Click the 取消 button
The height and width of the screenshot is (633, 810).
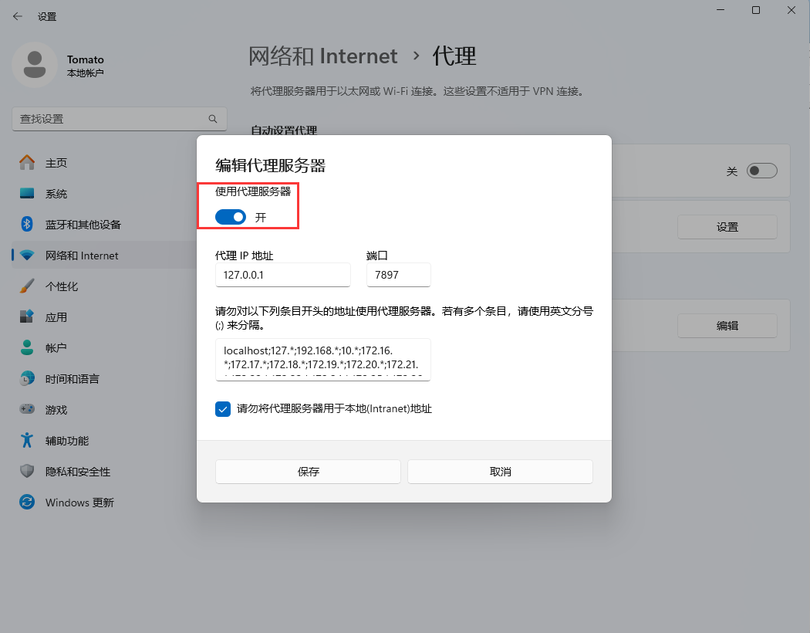coord(500,472)
